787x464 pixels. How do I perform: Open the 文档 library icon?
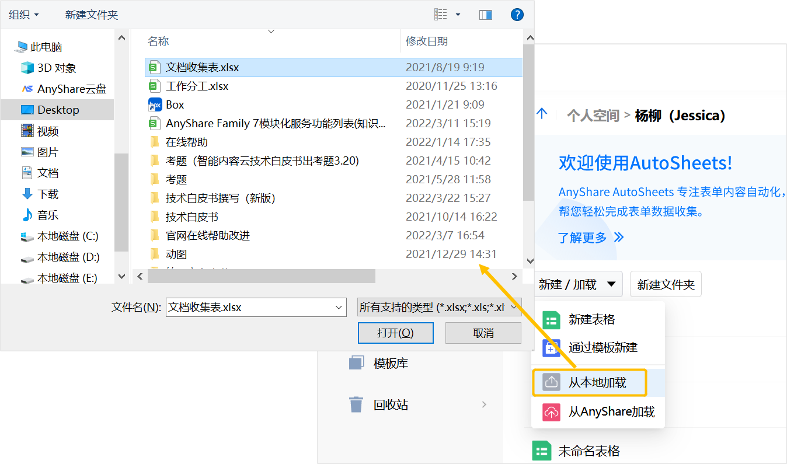pyautogui.click(x=27, y=173)
